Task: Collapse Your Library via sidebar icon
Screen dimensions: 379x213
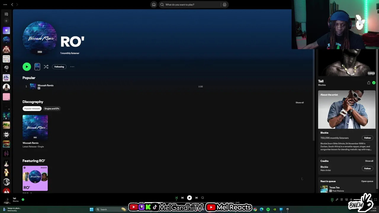Action: [6, 14]
